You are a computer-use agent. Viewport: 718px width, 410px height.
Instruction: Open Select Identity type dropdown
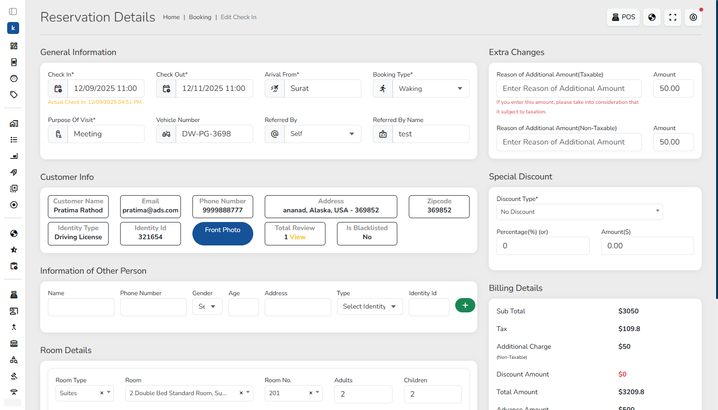coord(370,307)
